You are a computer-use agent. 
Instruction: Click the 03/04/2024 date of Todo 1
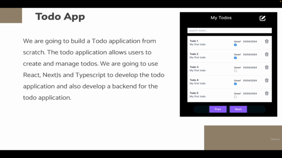coord(250,41)
